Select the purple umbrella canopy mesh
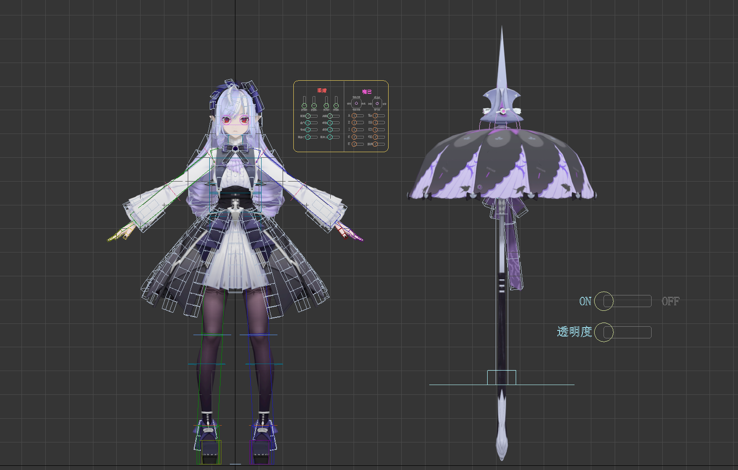 [x=502, y=163]
